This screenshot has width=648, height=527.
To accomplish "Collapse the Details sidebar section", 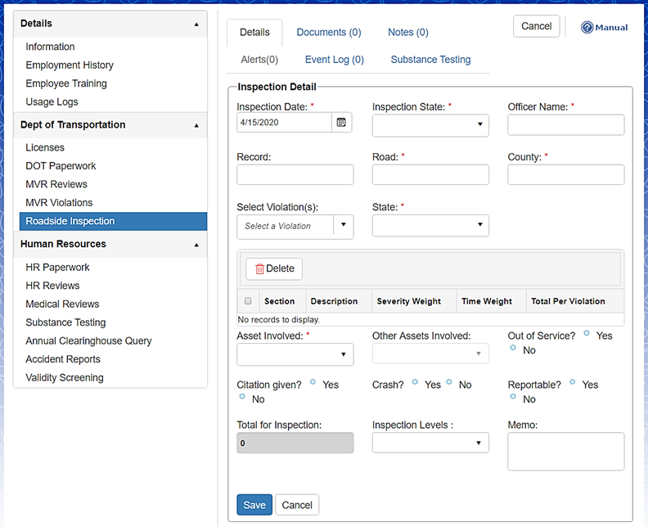I will pyautogui.click(x=196, y=25).
